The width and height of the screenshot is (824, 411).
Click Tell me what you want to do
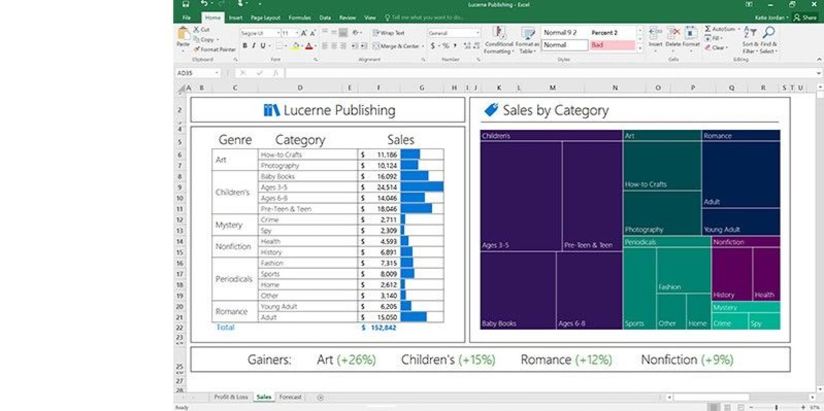pos(424,18)
